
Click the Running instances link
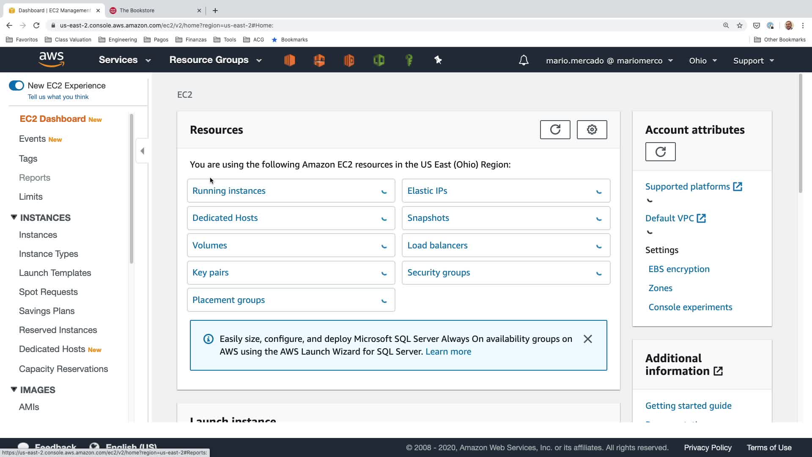click(x=229, y=191)
